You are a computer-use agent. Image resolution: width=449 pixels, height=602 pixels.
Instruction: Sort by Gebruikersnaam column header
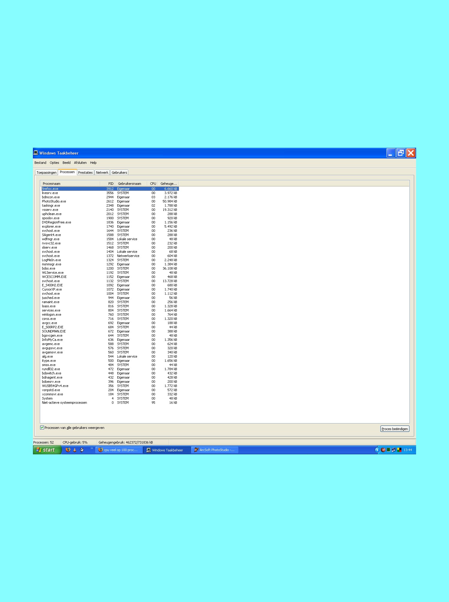tap(131, 184)
